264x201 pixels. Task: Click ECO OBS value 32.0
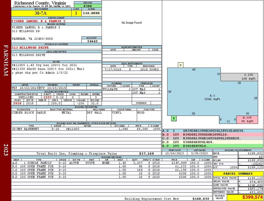click(95, 103)
